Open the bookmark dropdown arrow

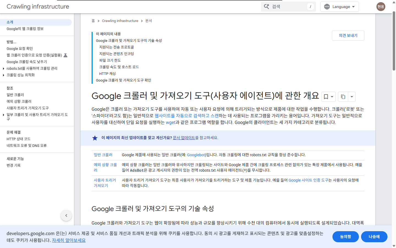pyautogui.click(x=332, y=97)
